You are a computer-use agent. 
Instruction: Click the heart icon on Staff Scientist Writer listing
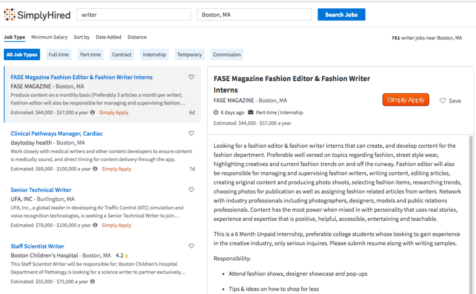pos(191,246)
